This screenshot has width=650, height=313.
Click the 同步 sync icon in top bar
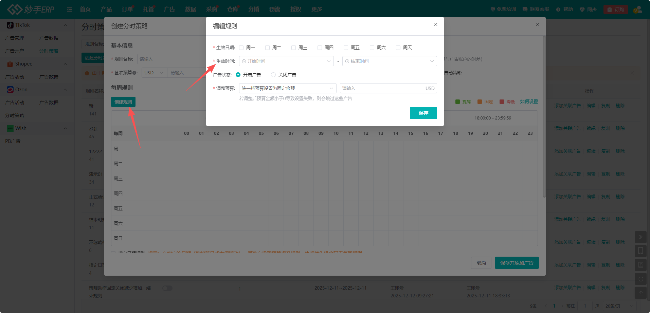[581, 9]
